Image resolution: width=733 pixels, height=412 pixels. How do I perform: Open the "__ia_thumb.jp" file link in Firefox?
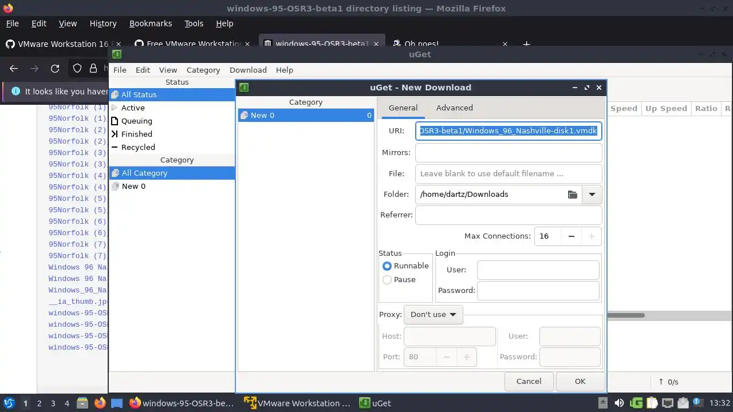coord(78,302)
